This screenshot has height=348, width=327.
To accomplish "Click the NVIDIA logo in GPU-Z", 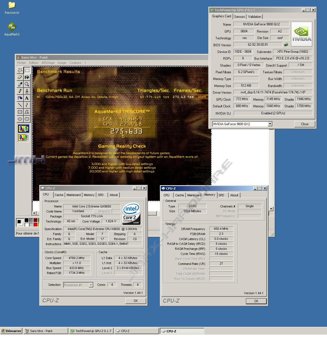I will pyautogui.click(x=302, y=34).
